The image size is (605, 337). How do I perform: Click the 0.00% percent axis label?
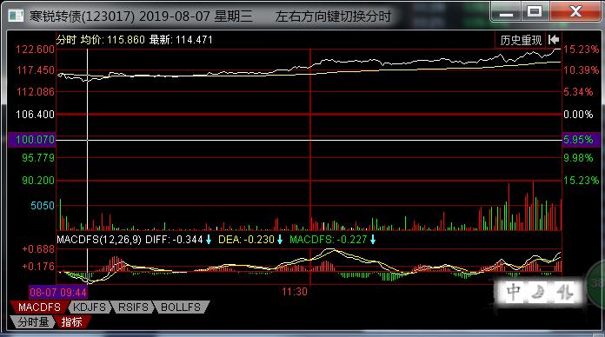(x=577, y=115)
